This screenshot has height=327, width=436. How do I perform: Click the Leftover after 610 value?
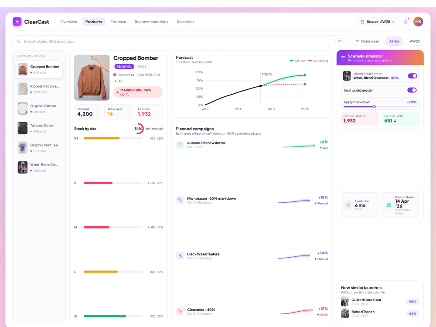point(390,121)
